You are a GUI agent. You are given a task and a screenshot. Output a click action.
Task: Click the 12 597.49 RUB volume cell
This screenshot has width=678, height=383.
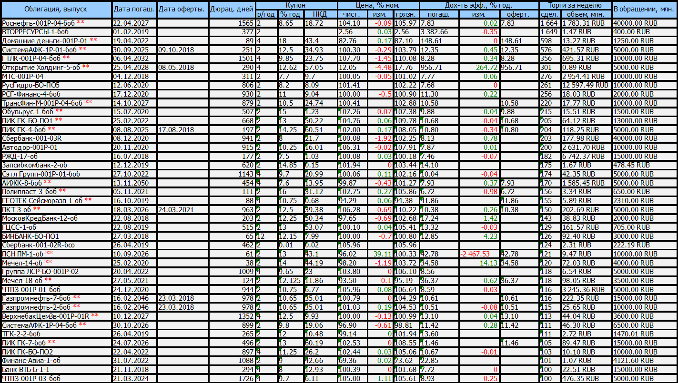(x=587, y=85)
